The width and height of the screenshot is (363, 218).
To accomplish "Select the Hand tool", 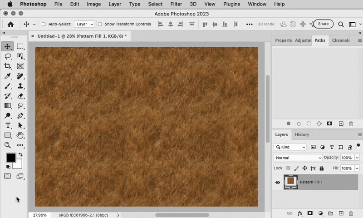I will [x=20, y=135].
